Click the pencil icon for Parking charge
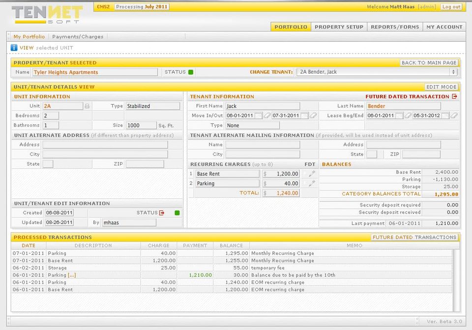The height and width of the screenshot is (330, 472). coord(312,184)
